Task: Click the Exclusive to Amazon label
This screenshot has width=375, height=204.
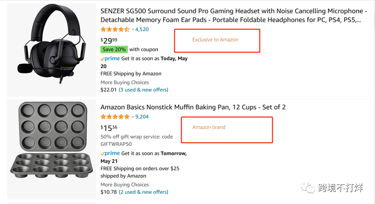Action: (215, 40)
